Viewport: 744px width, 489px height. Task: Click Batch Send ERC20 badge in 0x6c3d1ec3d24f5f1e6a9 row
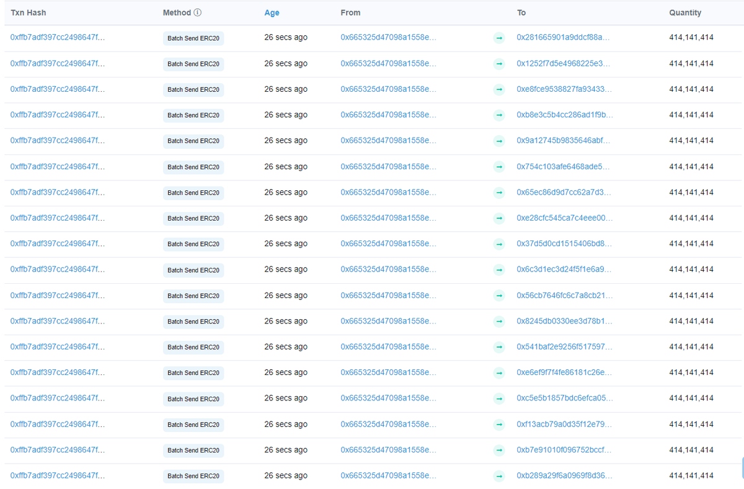(x=193, y=270)
